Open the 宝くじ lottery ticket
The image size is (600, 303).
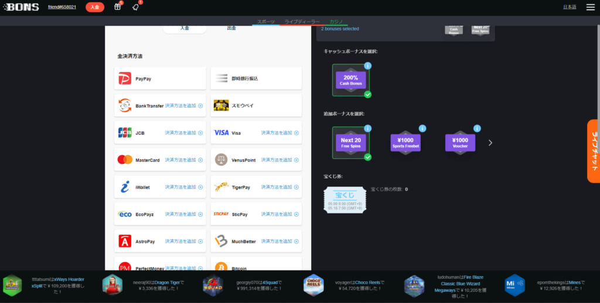(x=345, y=200)
